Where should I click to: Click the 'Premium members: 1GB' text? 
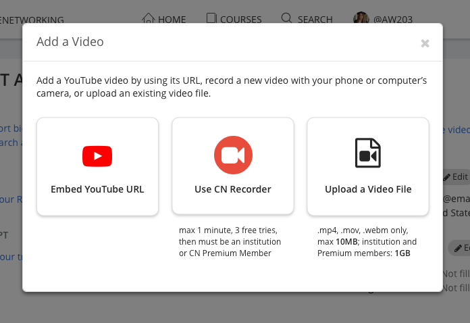pos(363,253)
